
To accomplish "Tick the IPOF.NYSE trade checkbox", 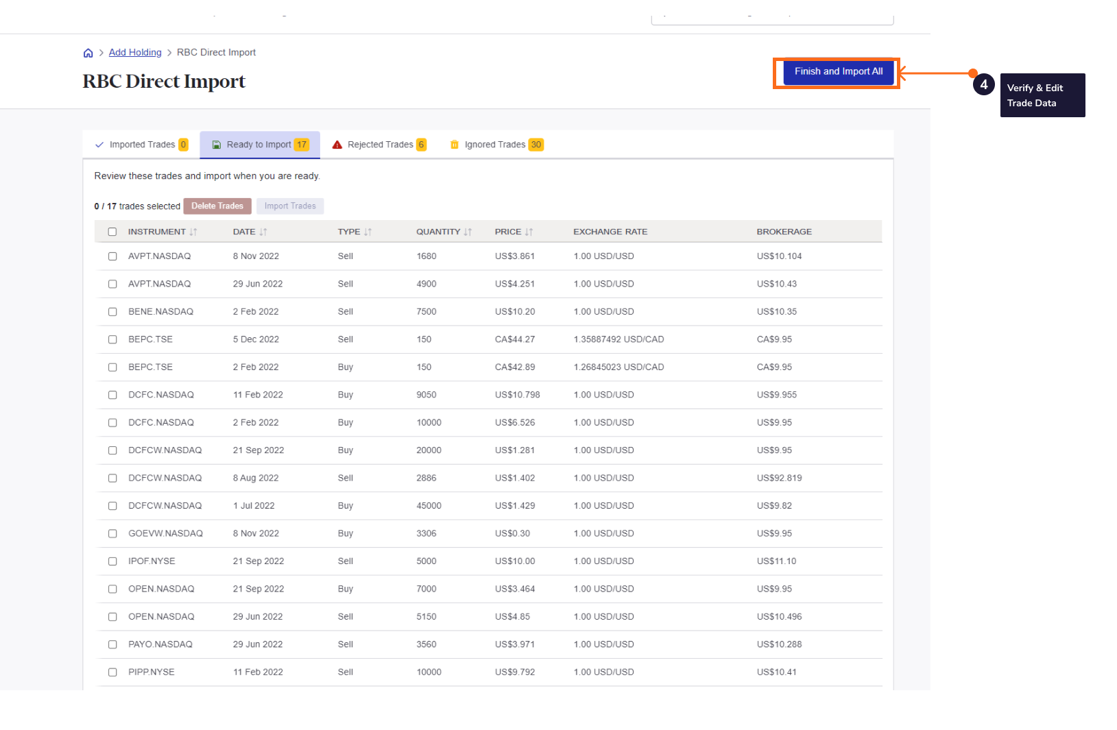I will 112,561.
